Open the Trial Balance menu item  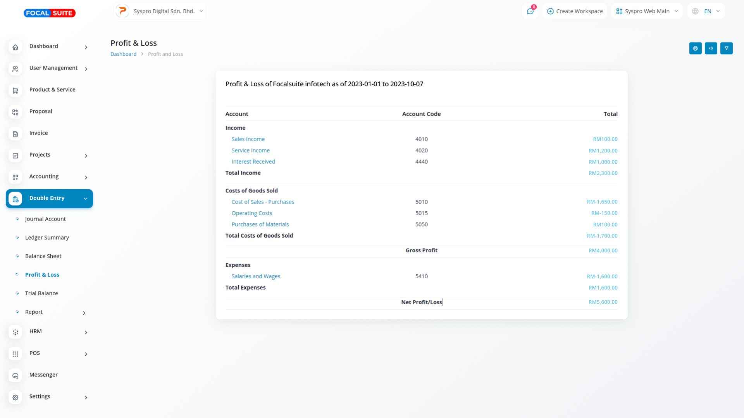pyautogui.click(x=41, y=293)
